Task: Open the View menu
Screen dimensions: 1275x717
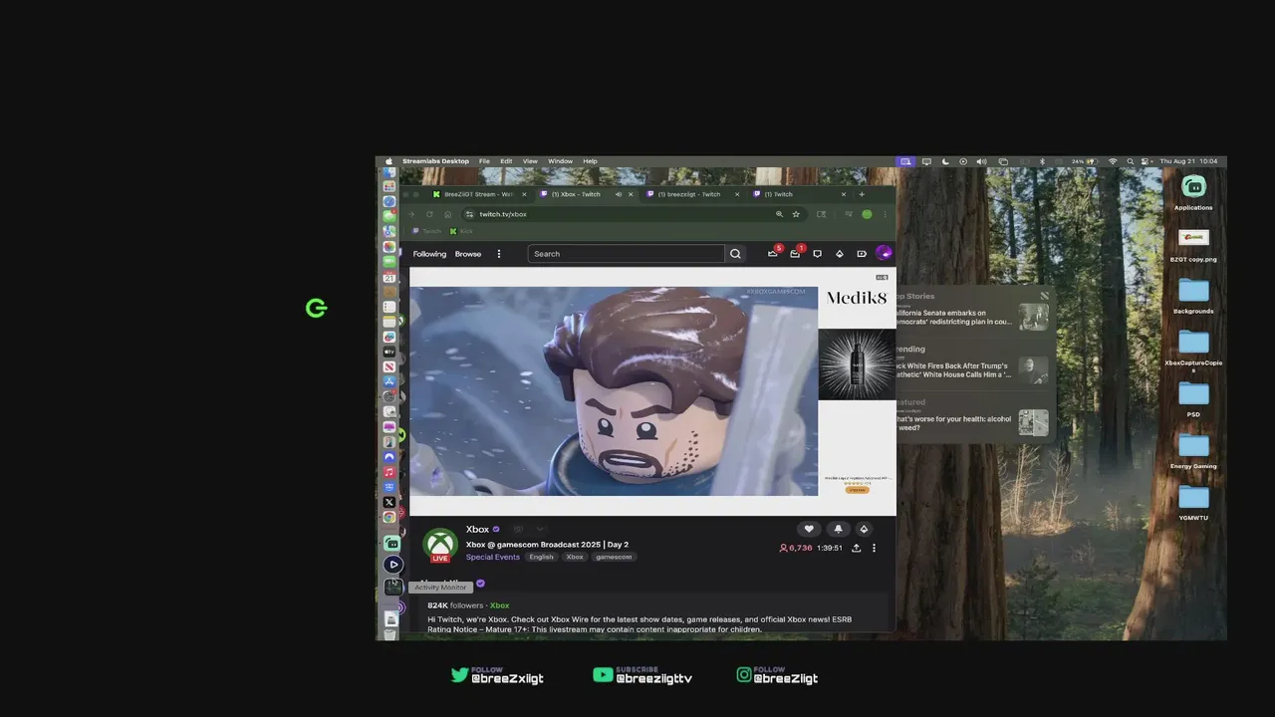Action: point(530,161)
